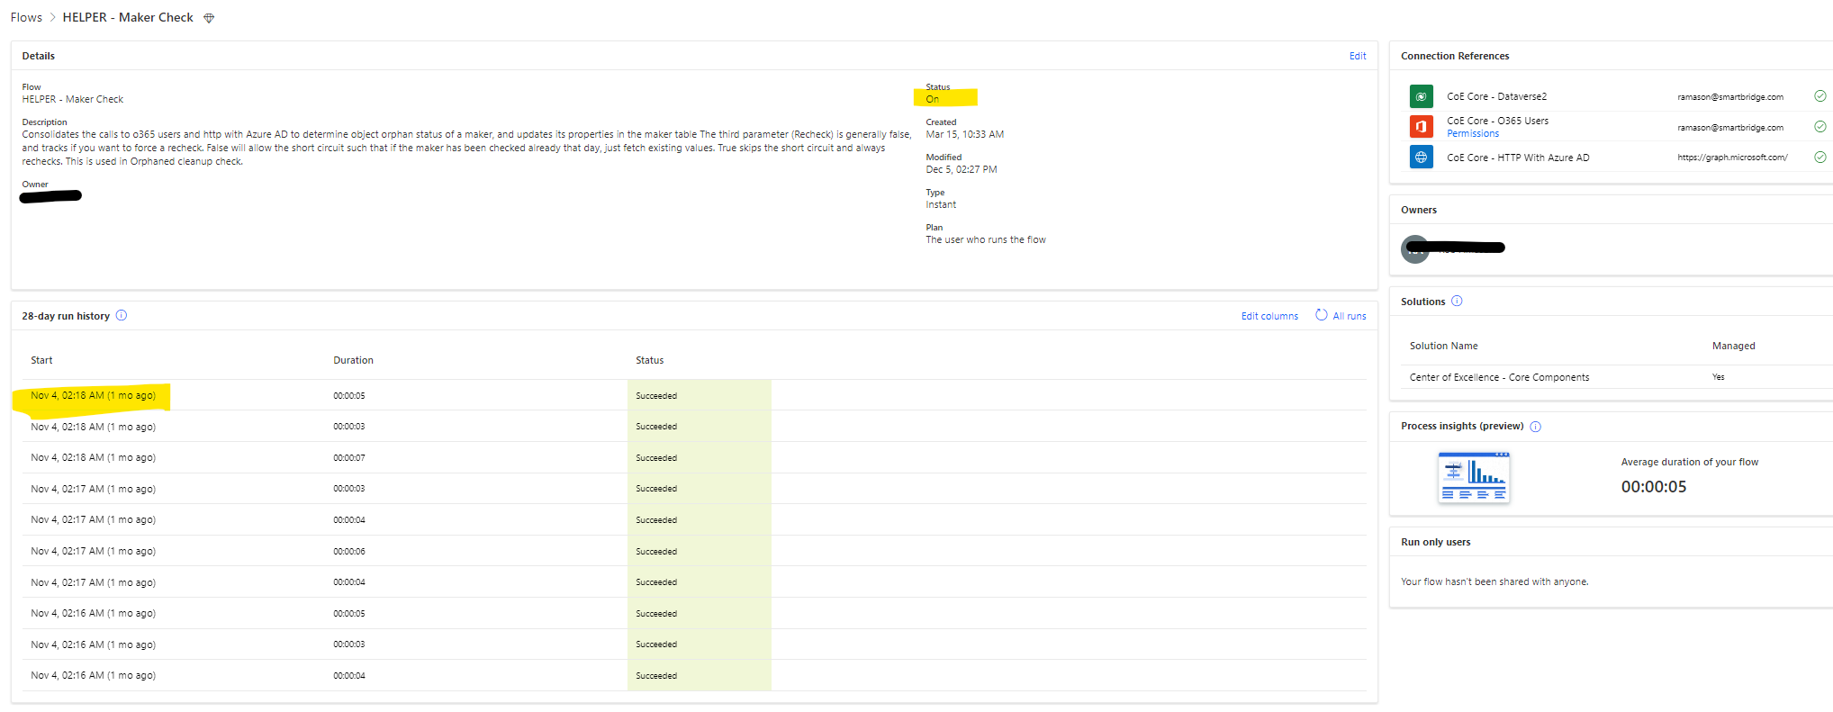Click the Created date Mar 15, 10:33 AM
This screenshot has width=1833, height=712.
point(964,134)
